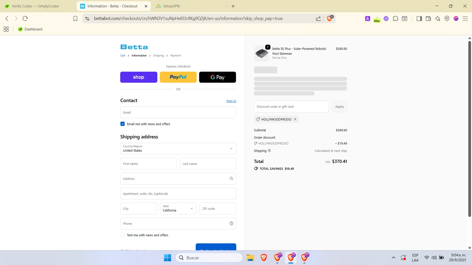The image size is (472, 265).
Task: Uncheck Email me with news and offers
Action: pos(123,124)
